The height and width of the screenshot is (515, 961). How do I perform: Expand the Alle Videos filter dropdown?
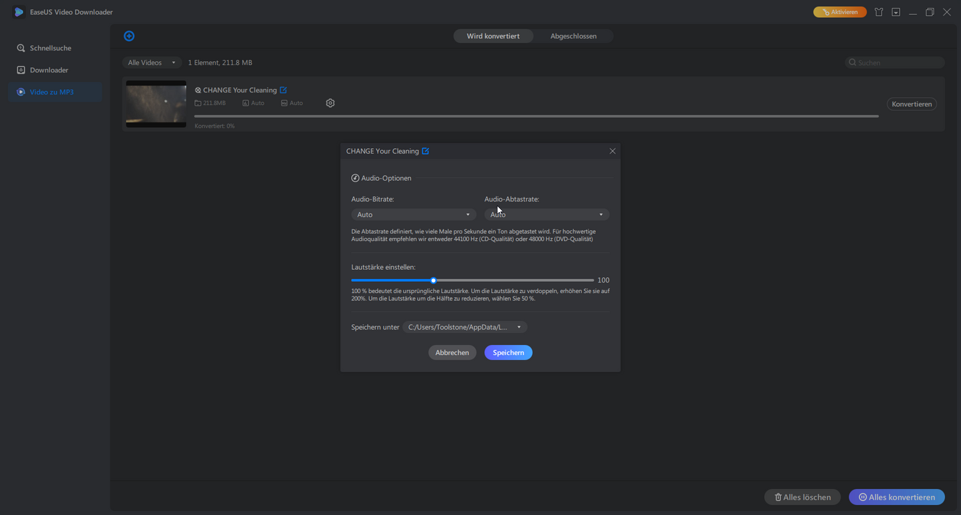(x=152, y=62)
